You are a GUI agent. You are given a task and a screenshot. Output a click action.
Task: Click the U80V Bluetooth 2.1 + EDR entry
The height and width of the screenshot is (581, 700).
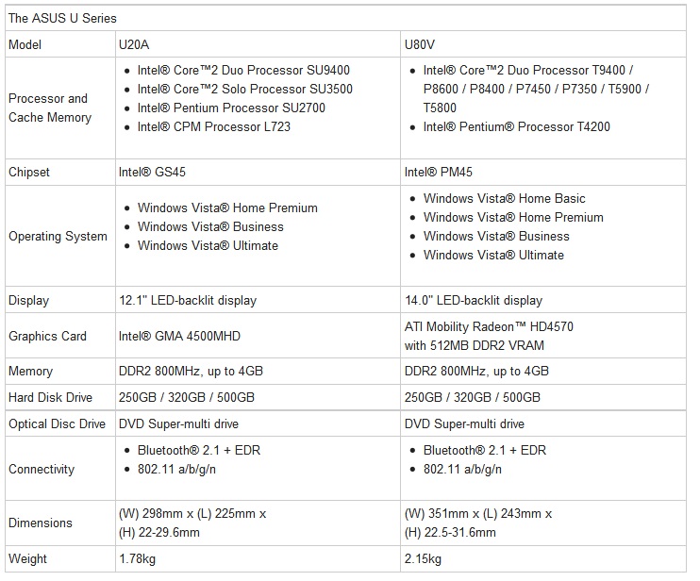click(x=485, y=450)
